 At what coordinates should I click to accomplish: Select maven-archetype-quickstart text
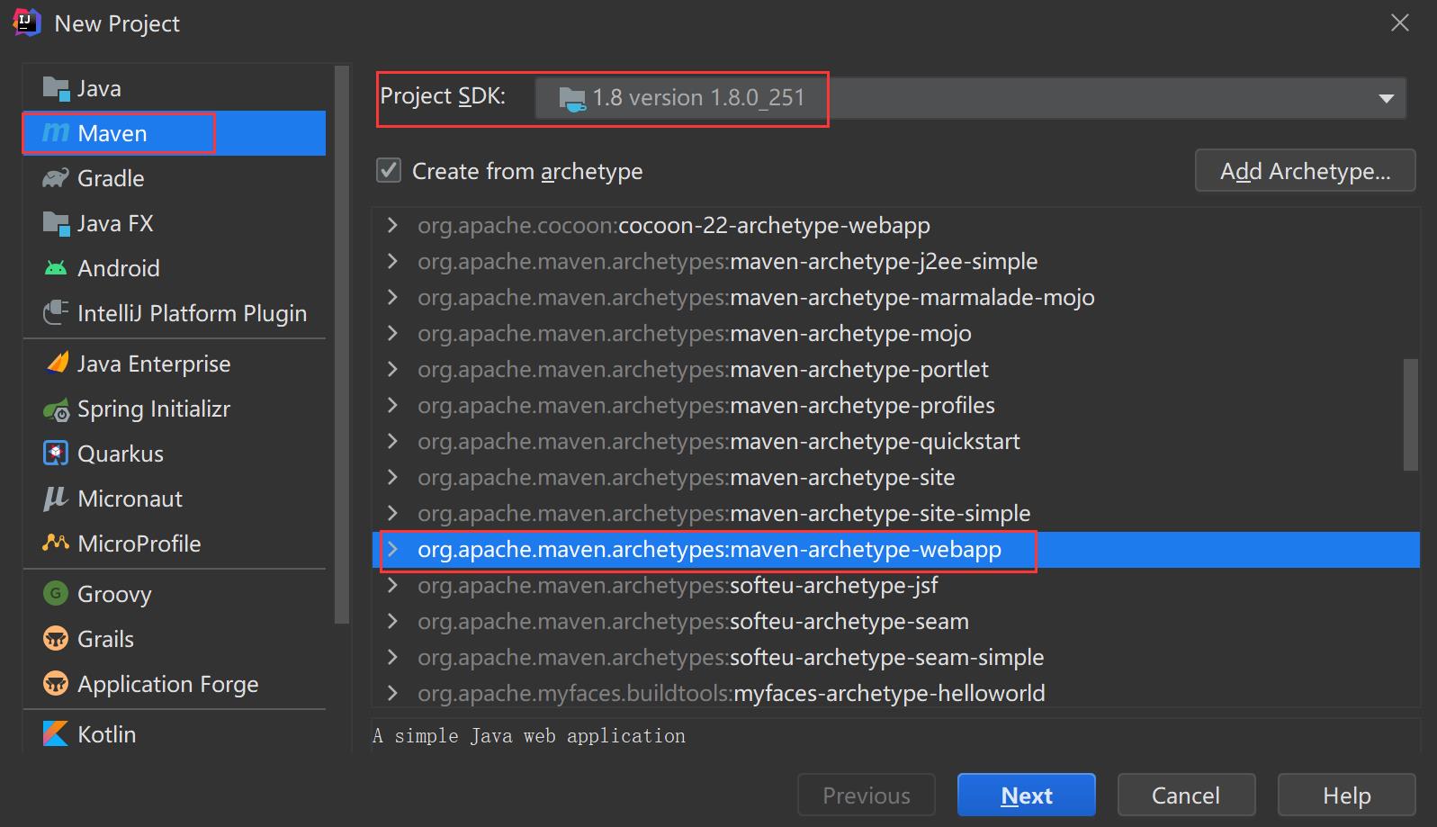click(x=875, y=441)
